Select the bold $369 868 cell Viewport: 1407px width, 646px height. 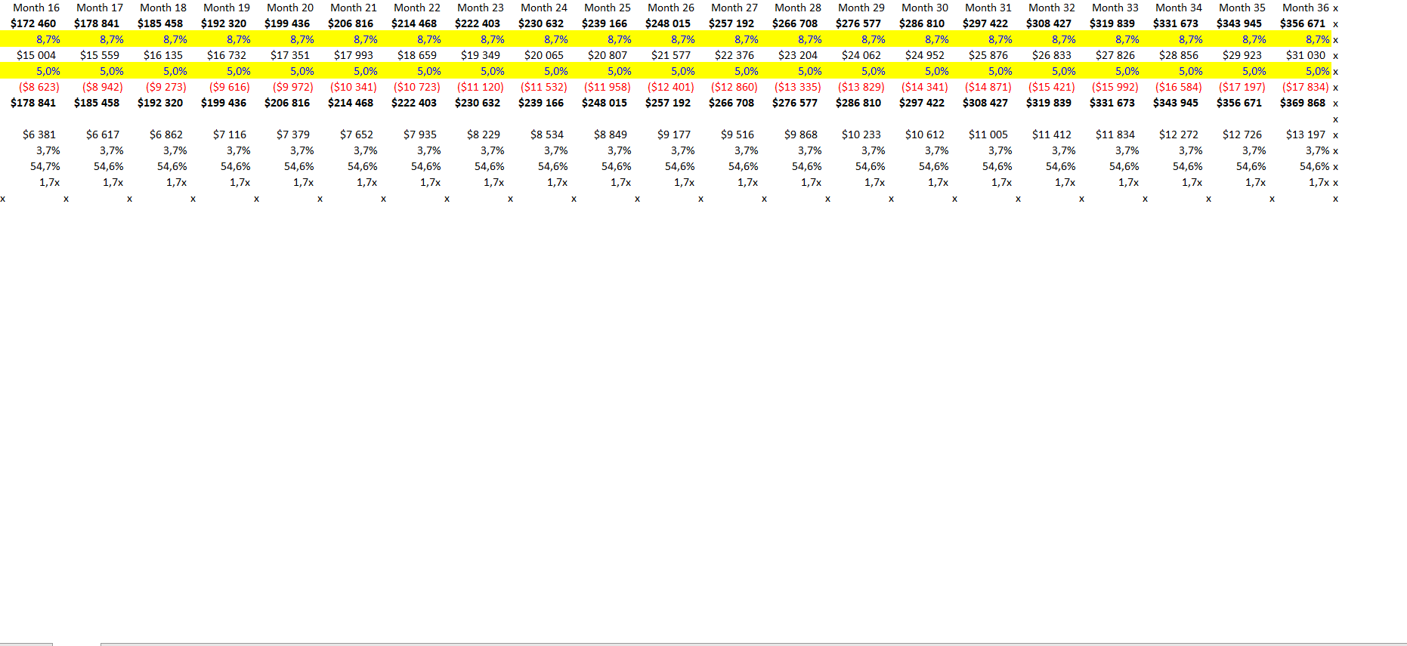[x=1303, y=103]
